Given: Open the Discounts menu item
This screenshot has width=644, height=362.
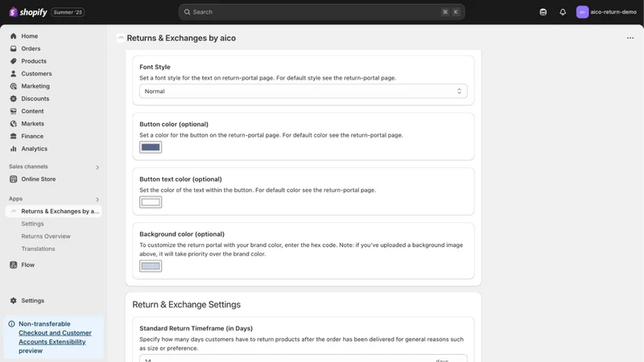Looking at the screenshot, I should pos(35,98).
